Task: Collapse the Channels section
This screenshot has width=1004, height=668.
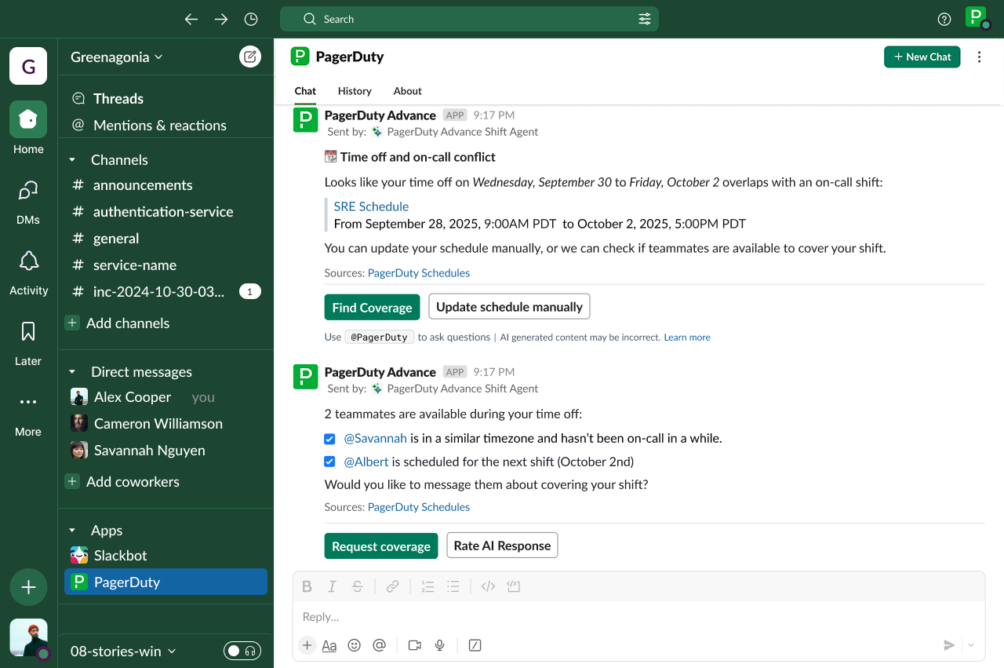Action: [72, 160]
